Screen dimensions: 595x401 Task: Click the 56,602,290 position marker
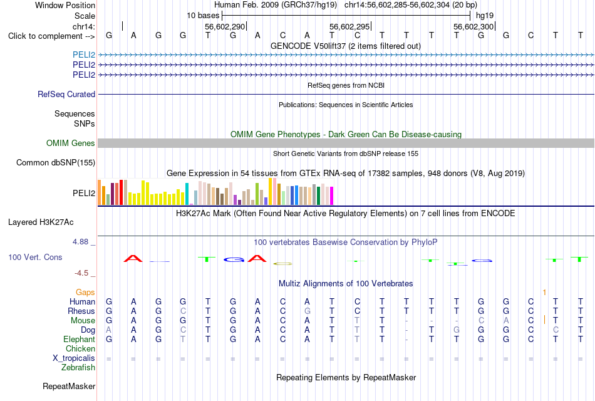pos(225,26)
